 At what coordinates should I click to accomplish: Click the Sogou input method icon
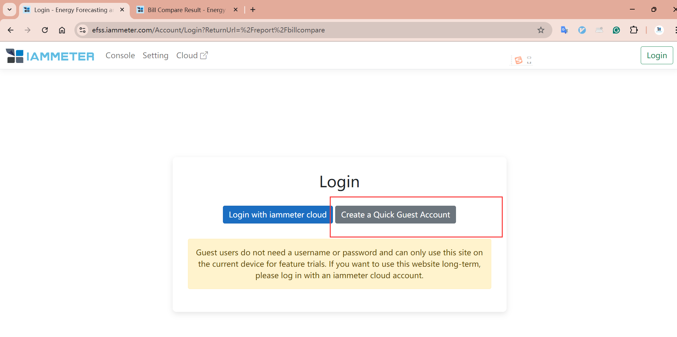pyautogui.click(x=519, y=60)
